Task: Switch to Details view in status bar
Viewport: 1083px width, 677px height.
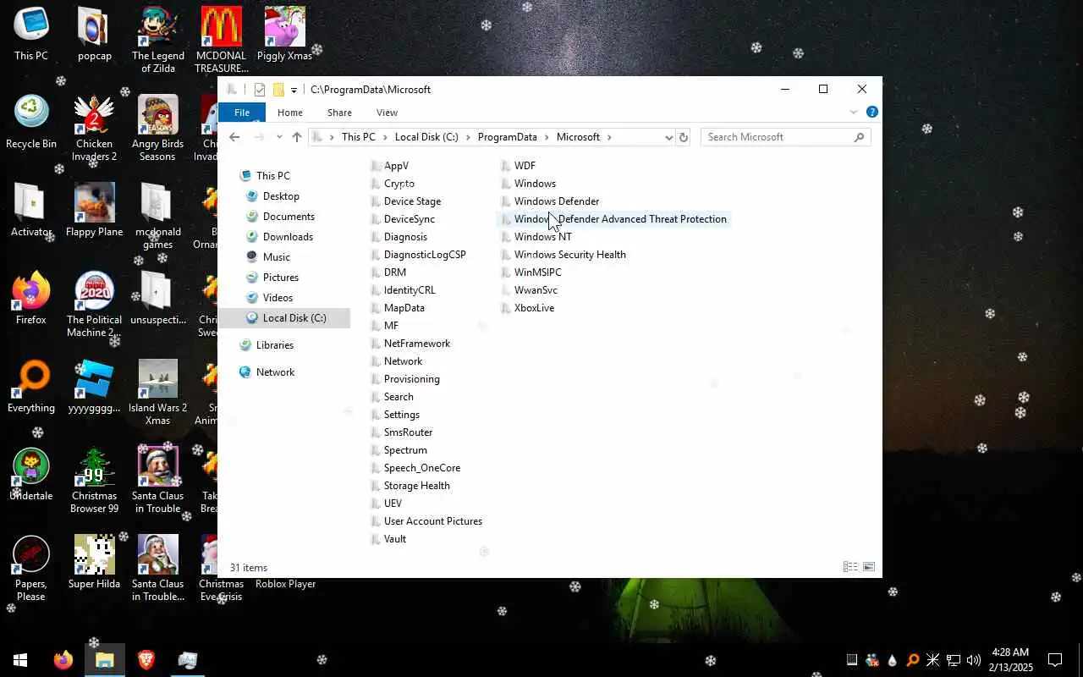Action: point(850,567)
